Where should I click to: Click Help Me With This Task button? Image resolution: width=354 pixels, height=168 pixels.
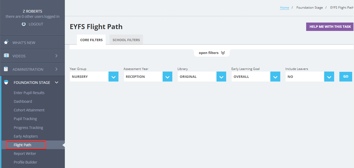click(x=330, y=26)
